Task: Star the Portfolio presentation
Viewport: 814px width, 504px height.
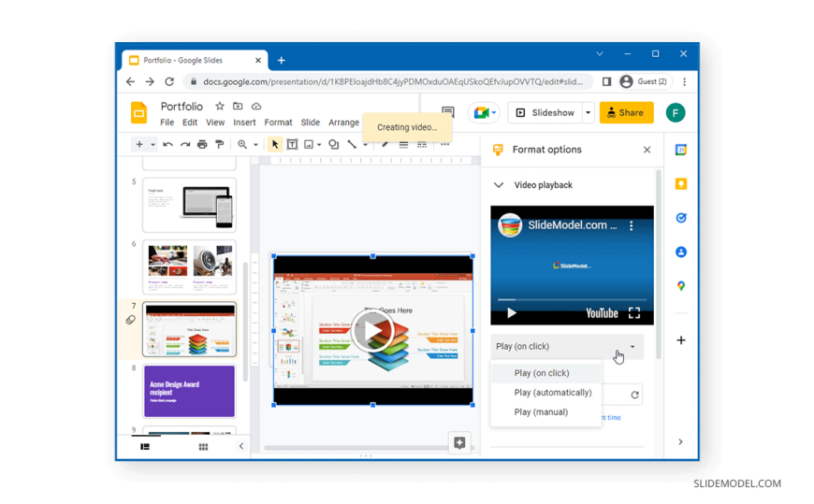Action: [x=220, y=106]
